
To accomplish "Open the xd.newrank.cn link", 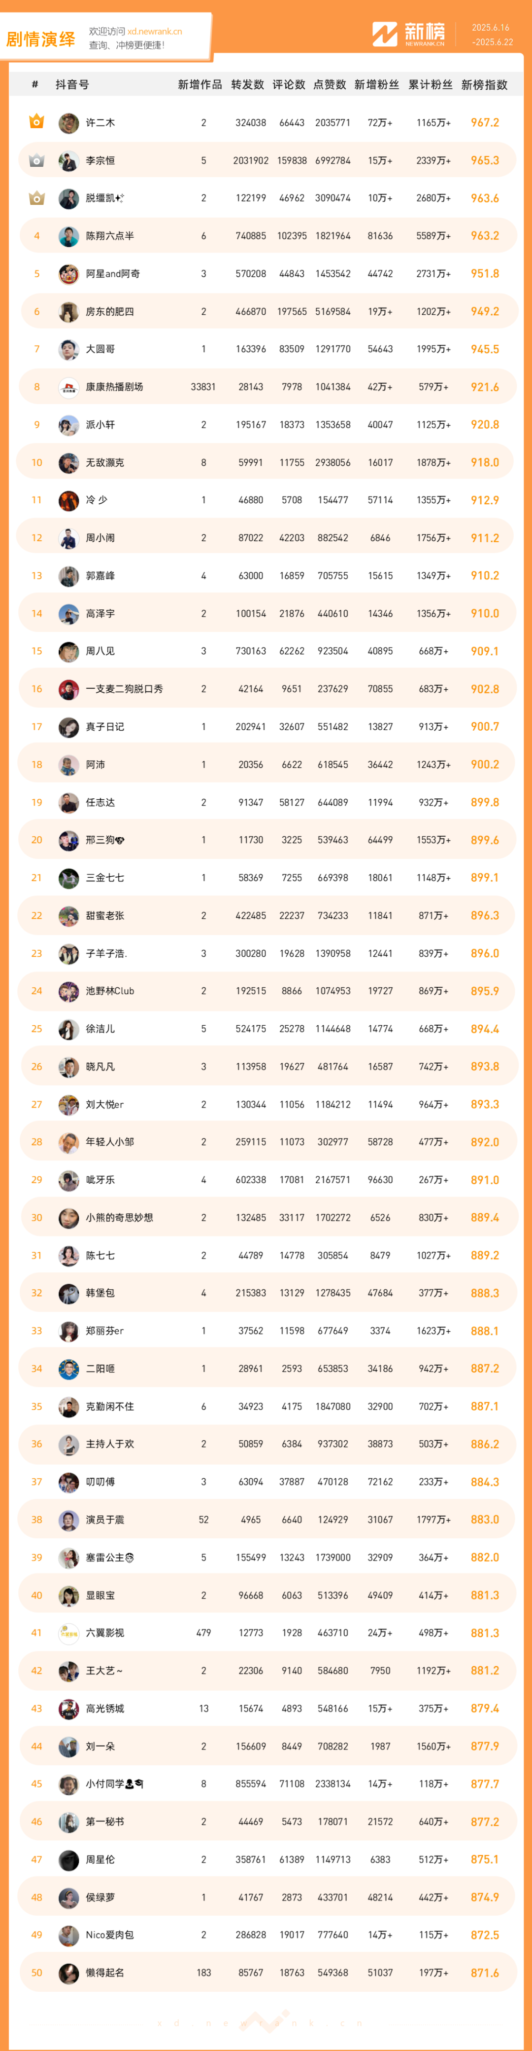I will point(154,32).
